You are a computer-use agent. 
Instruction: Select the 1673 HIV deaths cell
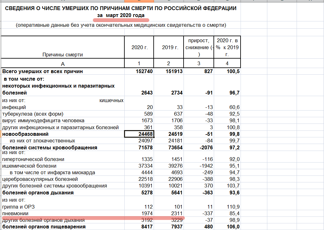[139, 121]
